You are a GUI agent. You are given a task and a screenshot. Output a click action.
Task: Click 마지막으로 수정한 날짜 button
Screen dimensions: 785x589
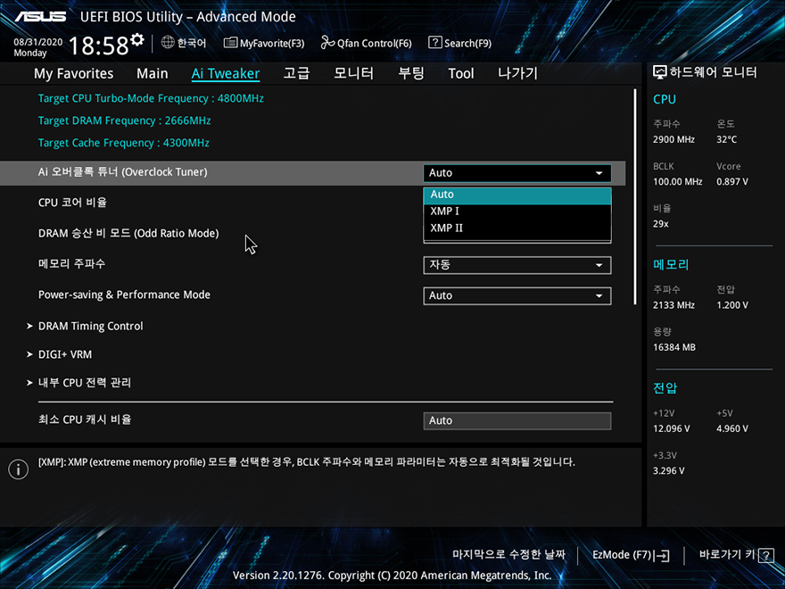coord(508,555)
